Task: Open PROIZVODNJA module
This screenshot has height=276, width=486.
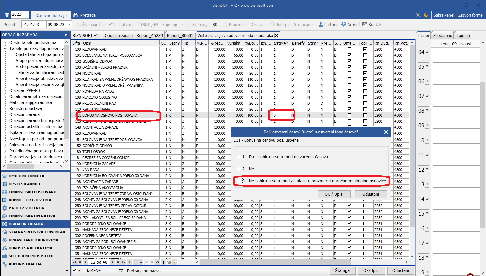Action: [x=35, y=208]
